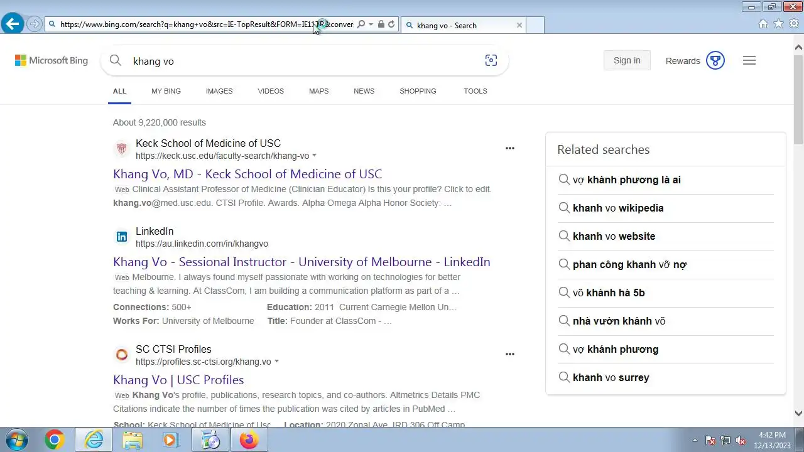The width and height of the screenshot is (804, 452).
Task: Search related 'khanh vo surrey'
Action: [x=666, y=377]
